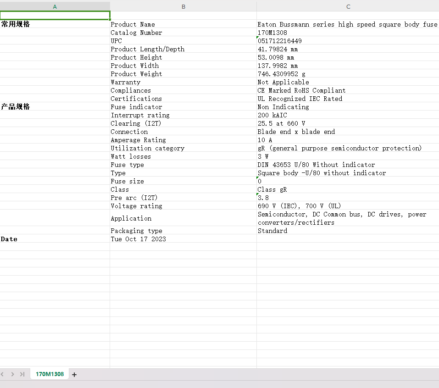Select the 'Packaging type' cell
439x388 pixels.
183,231
